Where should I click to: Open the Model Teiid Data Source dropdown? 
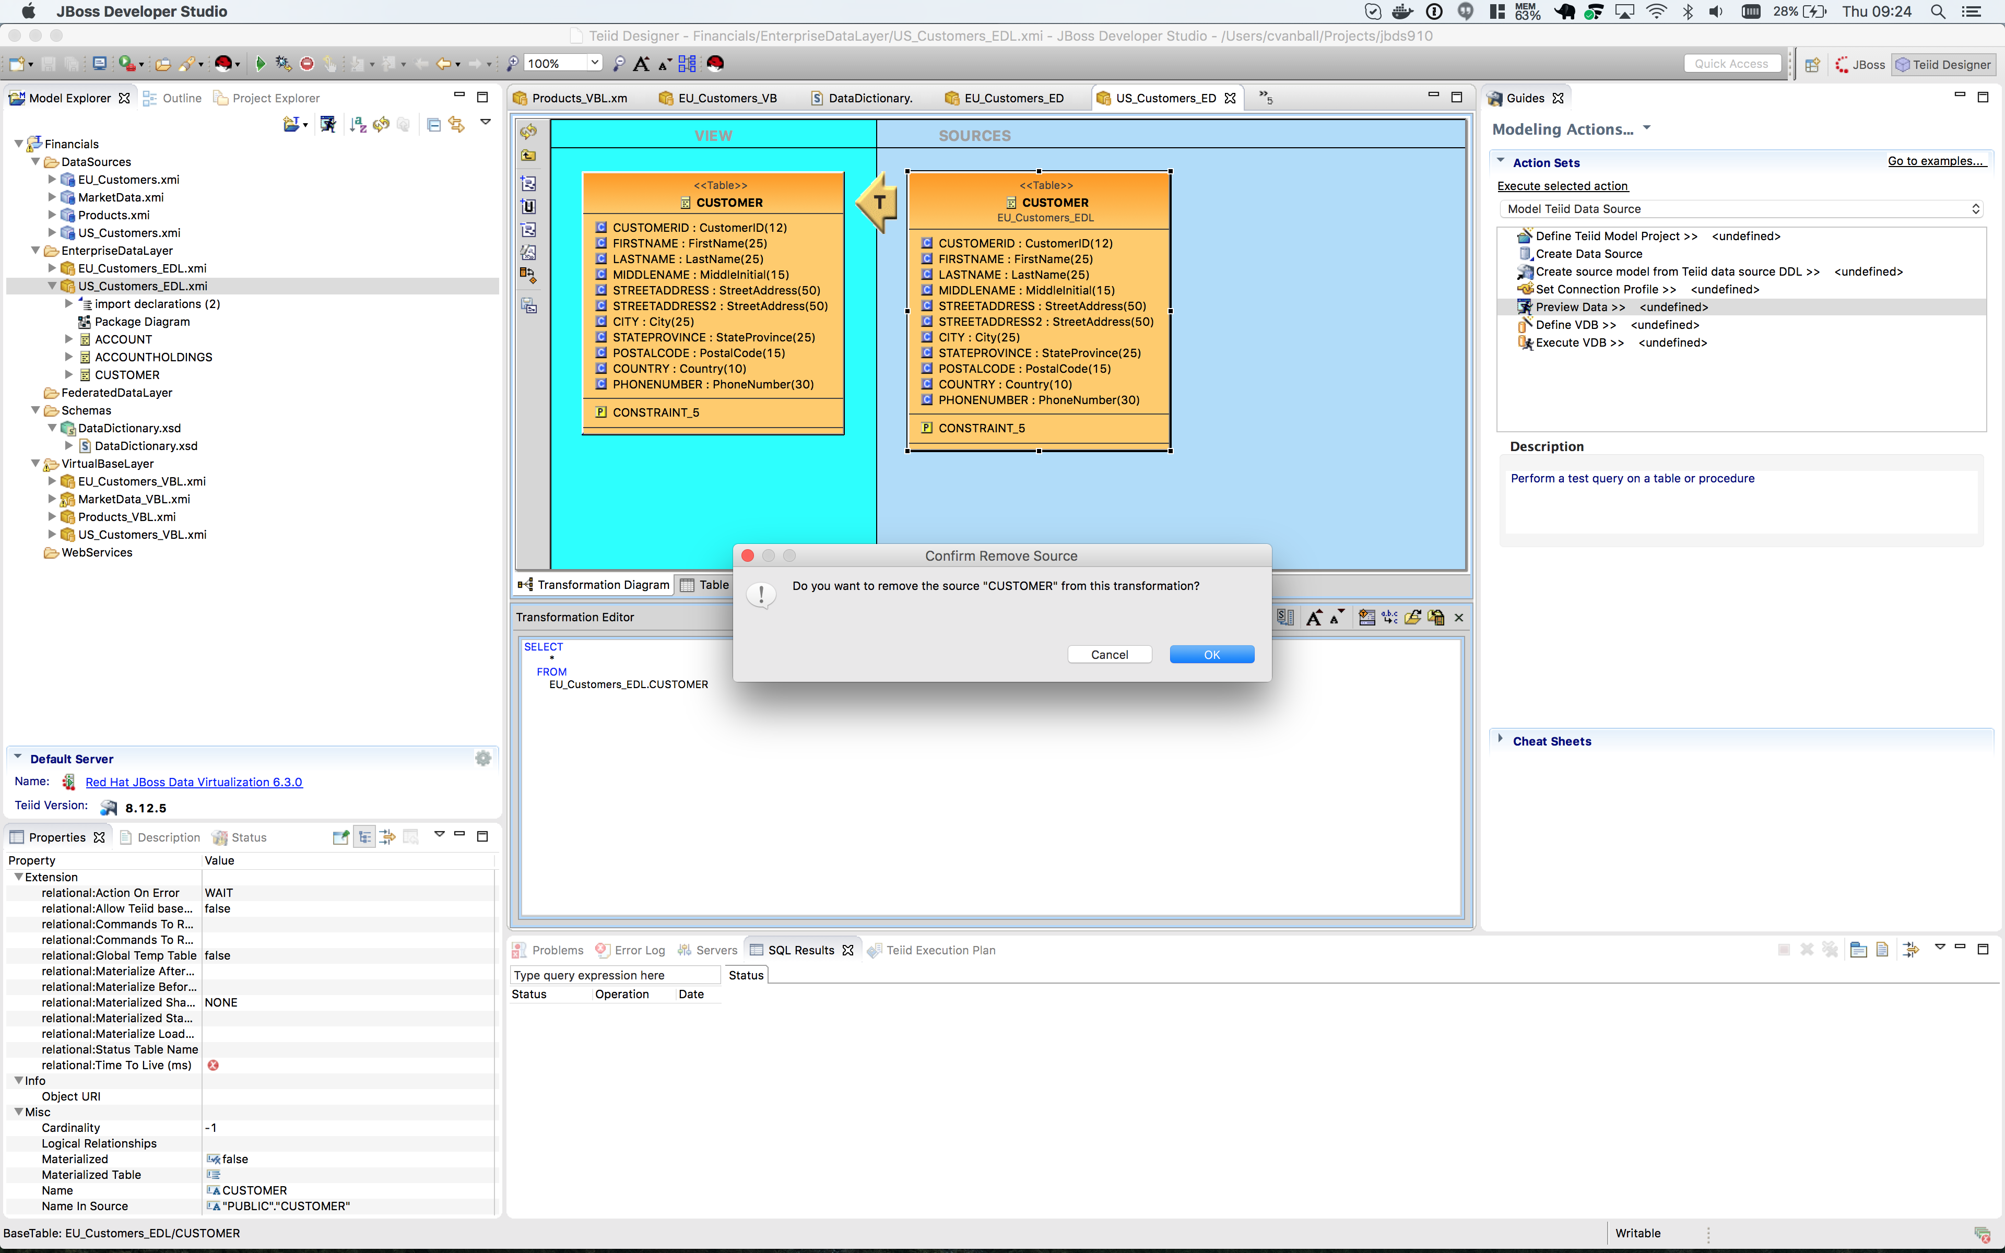coord(1742,209)
